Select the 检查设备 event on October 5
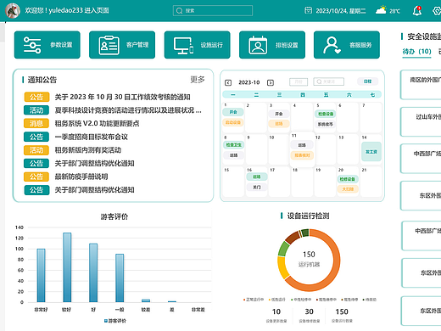This screenshot has width=441, height=331. (326, 114)
